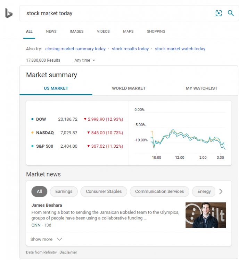Open the NASDAQ index row
Image resolution: width=239 pixels, height=260 pixels.
[x=45, y=133]
